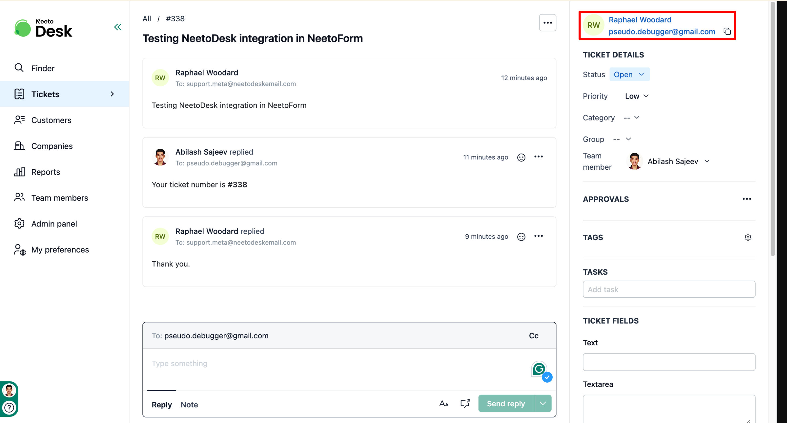The image size is (787, 423).
Task: Collapse the sidebar with double chevron icon
Action: (118, 27)
